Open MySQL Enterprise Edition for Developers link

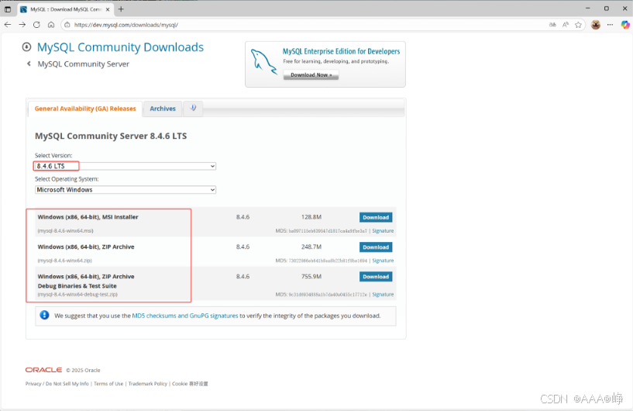click(341, 51)
